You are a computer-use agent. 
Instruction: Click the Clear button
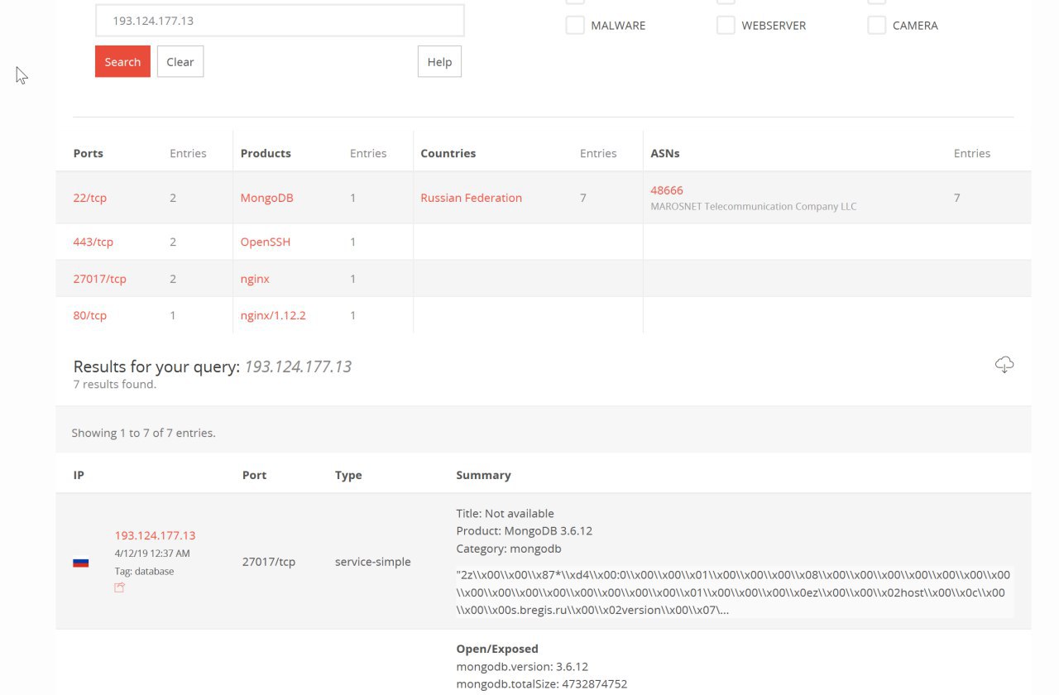180,62
